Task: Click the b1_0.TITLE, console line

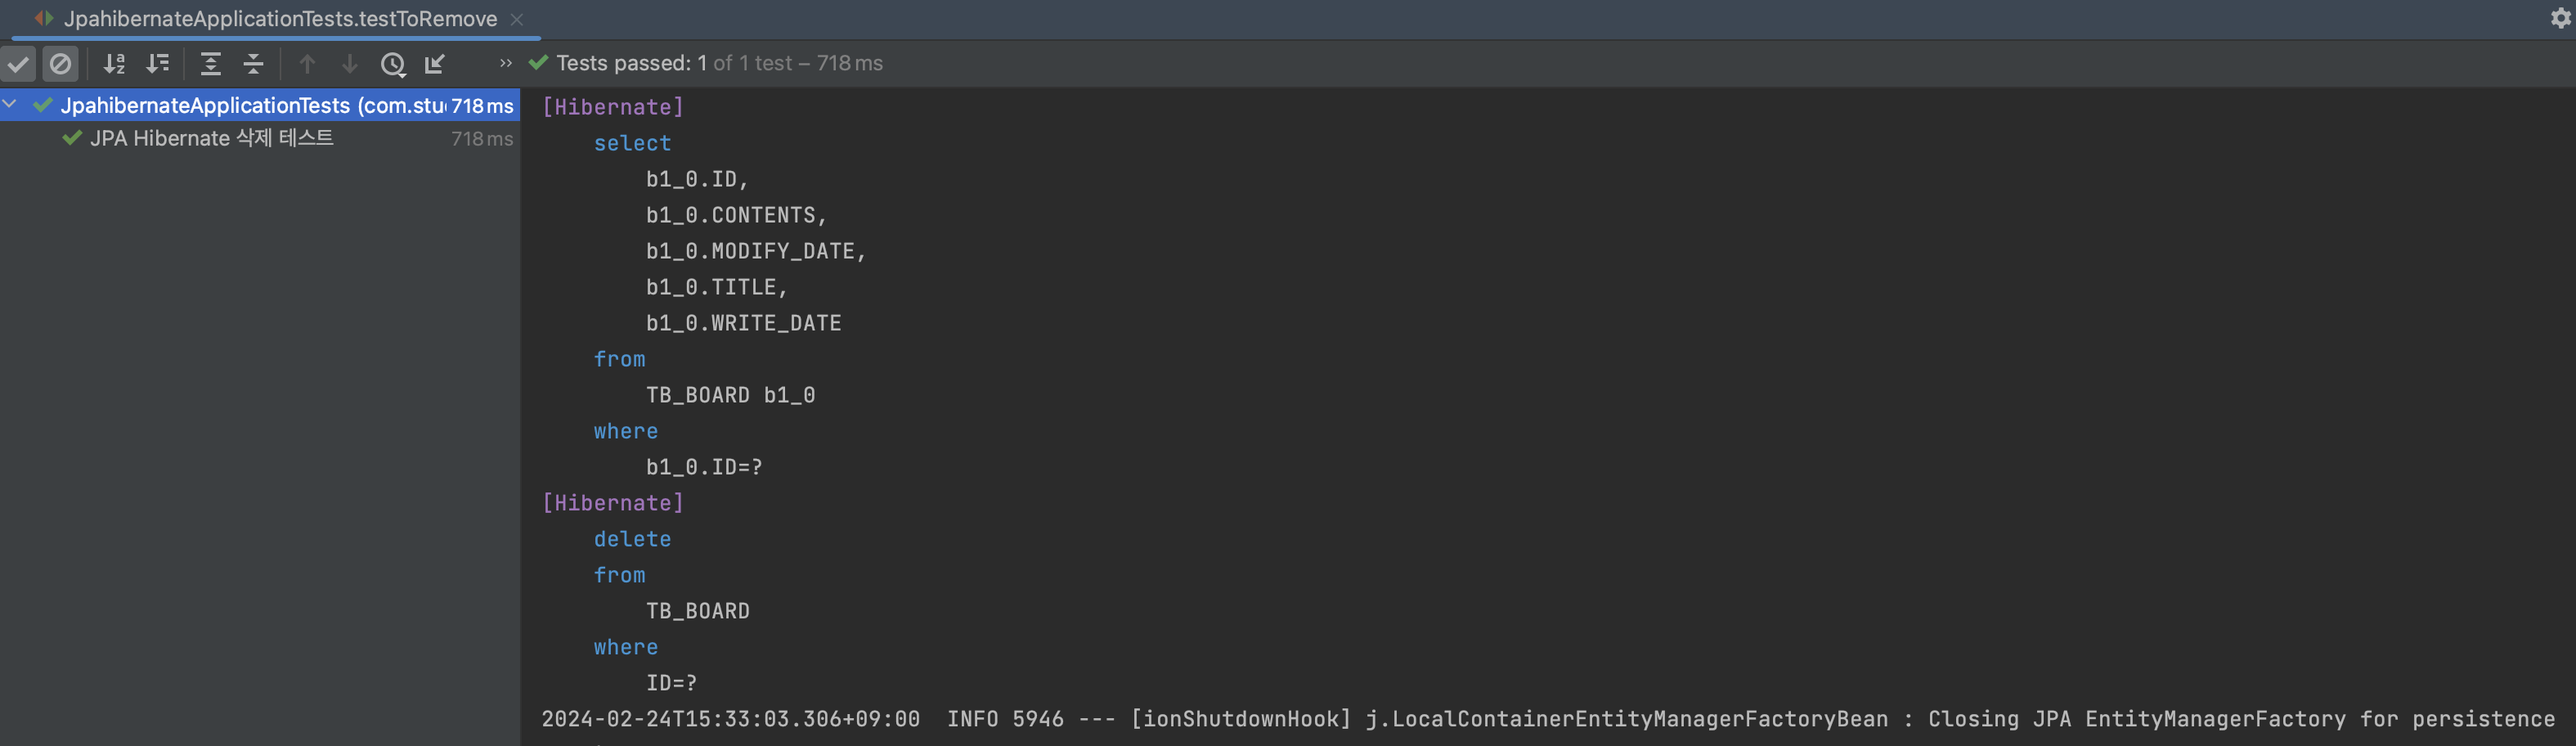Action: 717,287
